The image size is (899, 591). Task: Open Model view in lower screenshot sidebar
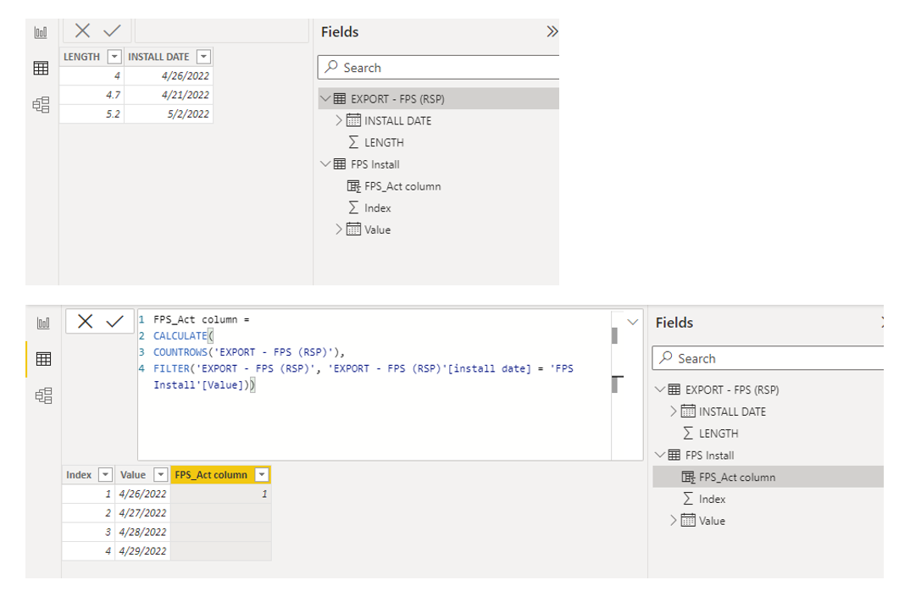coord(43,395)
